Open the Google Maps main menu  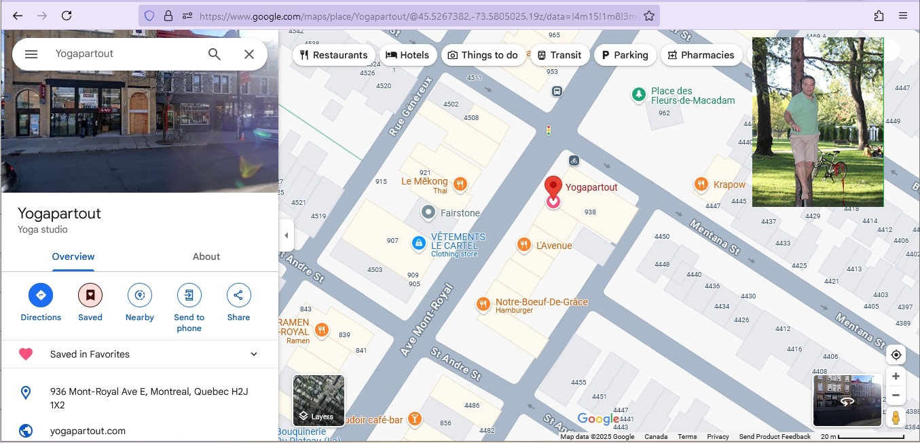(31, 54)
